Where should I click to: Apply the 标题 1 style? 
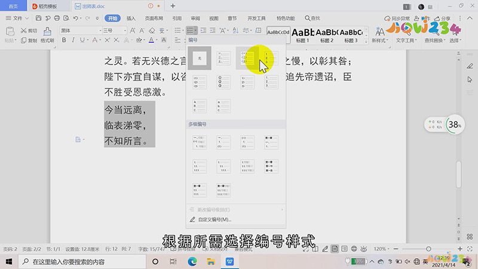(x=303, y=35)
